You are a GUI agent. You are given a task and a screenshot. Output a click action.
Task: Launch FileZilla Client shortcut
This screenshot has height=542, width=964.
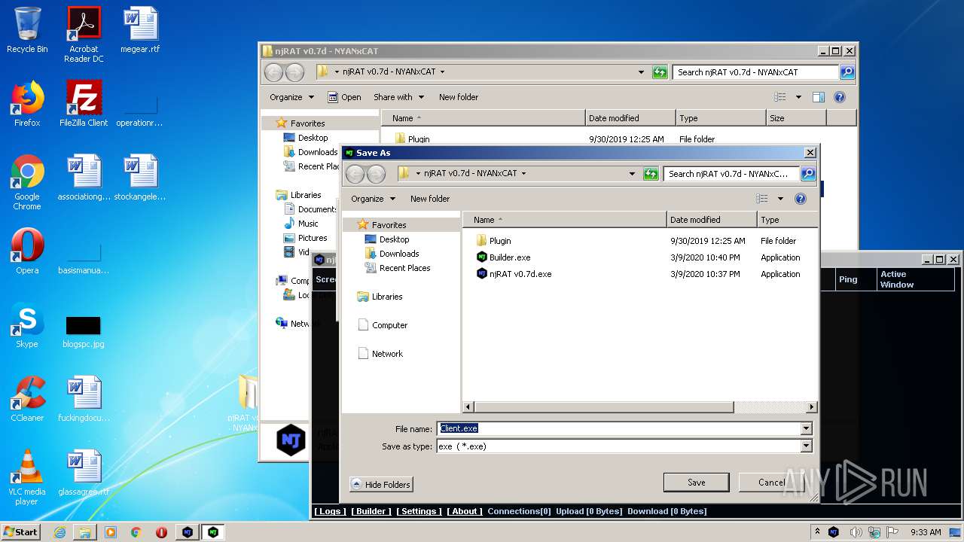[x=84, y=104]
